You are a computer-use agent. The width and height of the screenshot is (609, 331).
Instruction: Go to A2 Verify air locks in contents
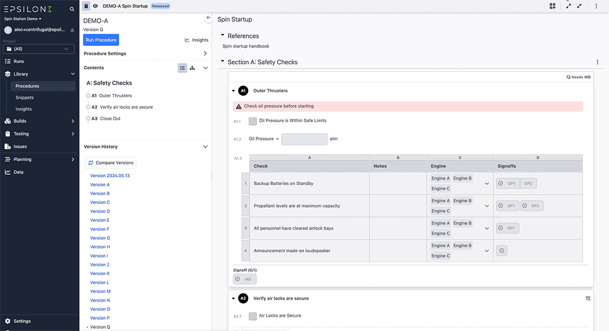(122, 107)
